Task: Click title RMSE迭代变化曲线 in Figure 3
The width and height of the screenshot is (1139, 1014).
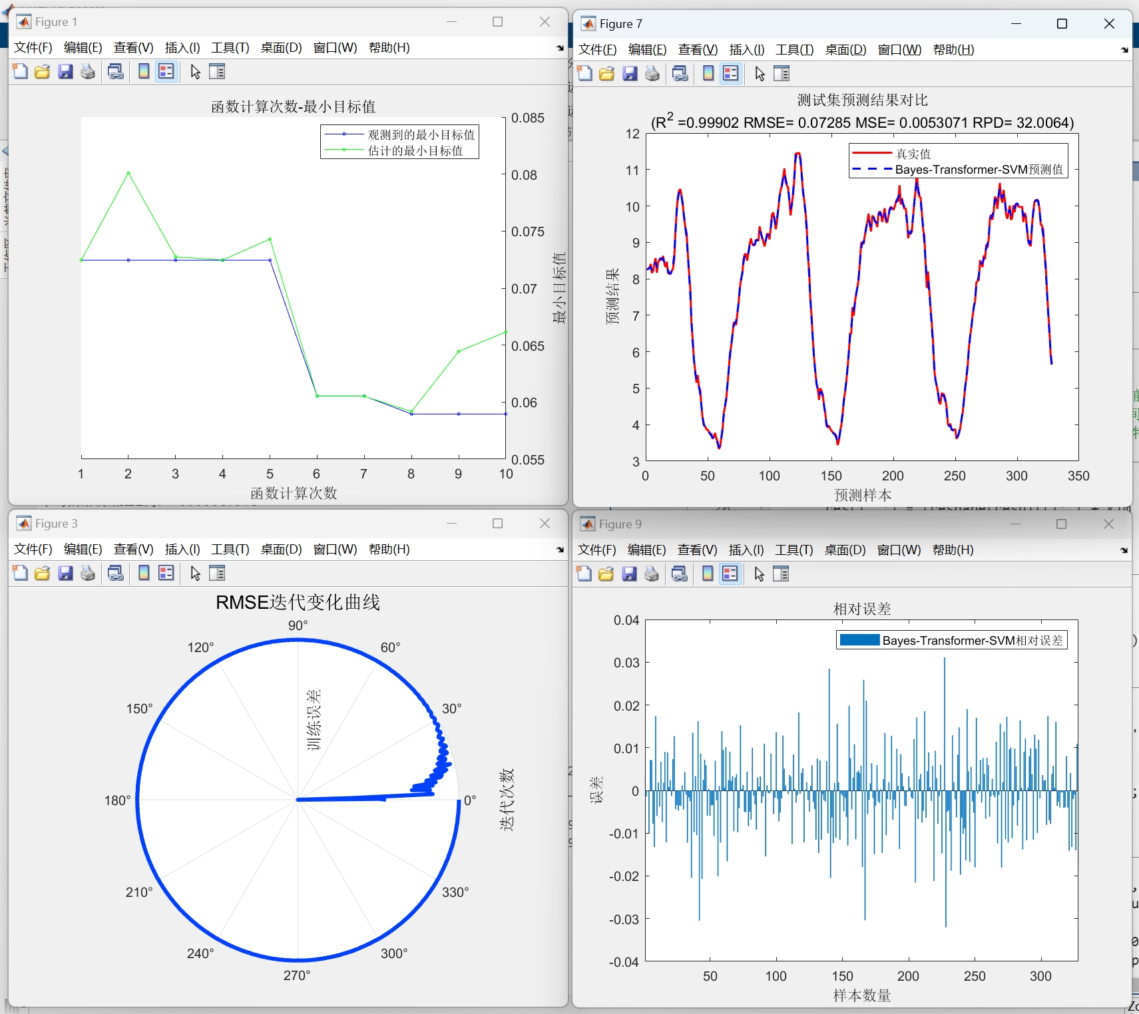Action: coord(298,603)
